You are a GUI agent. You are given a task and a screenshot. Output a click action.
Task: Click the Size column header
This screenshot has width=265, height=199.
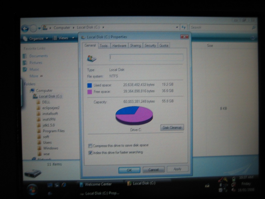tap(210, 46)
